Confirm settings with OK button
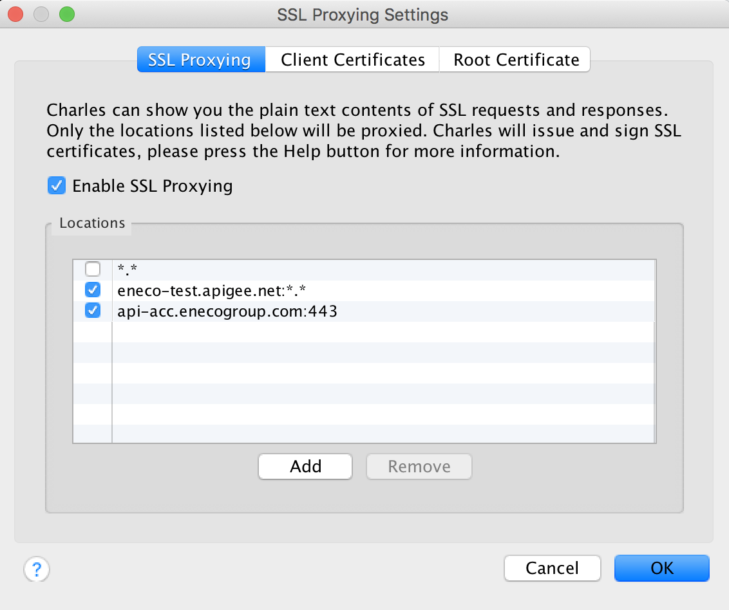 click(x=661, y=568)
